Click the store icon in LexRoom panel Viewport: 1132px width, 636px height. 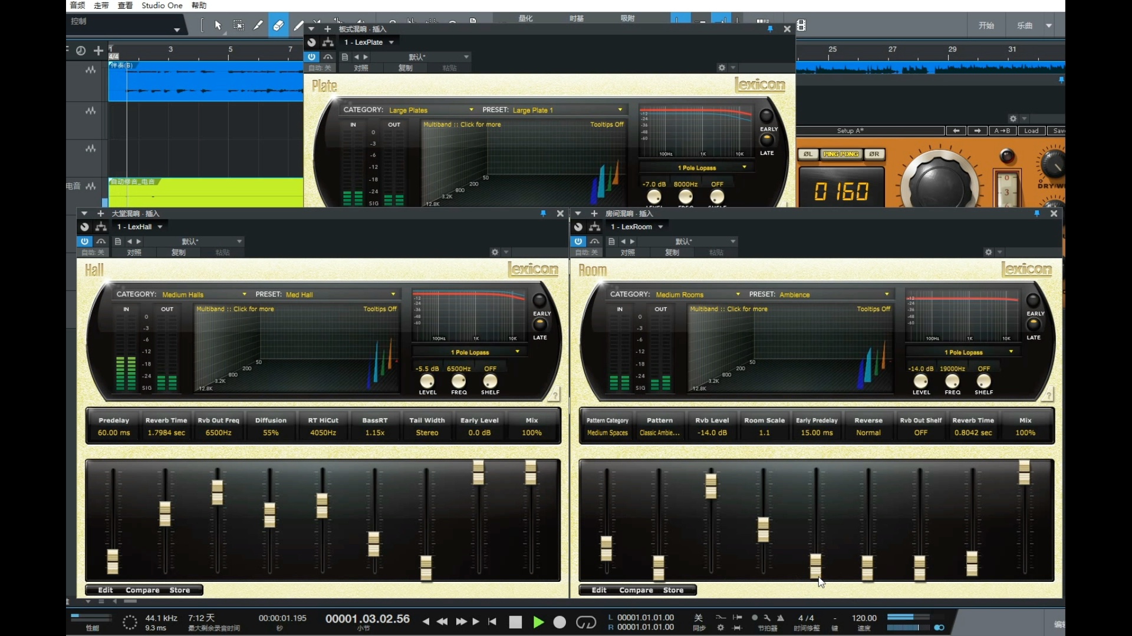click(x=673, y=589)
